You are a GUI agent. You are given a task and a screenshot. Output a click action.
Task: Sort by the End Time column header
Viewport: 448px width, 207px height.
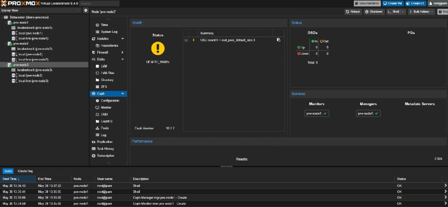(x=53, y=179)
